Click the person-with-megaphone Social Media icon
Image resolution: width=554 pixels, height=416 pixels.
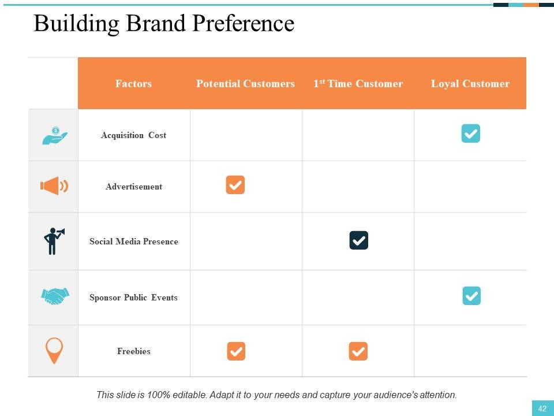[x=54, y=241]
